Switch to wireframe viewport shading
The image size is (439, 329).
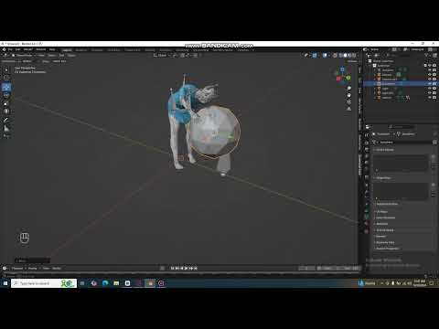[341, 56]
